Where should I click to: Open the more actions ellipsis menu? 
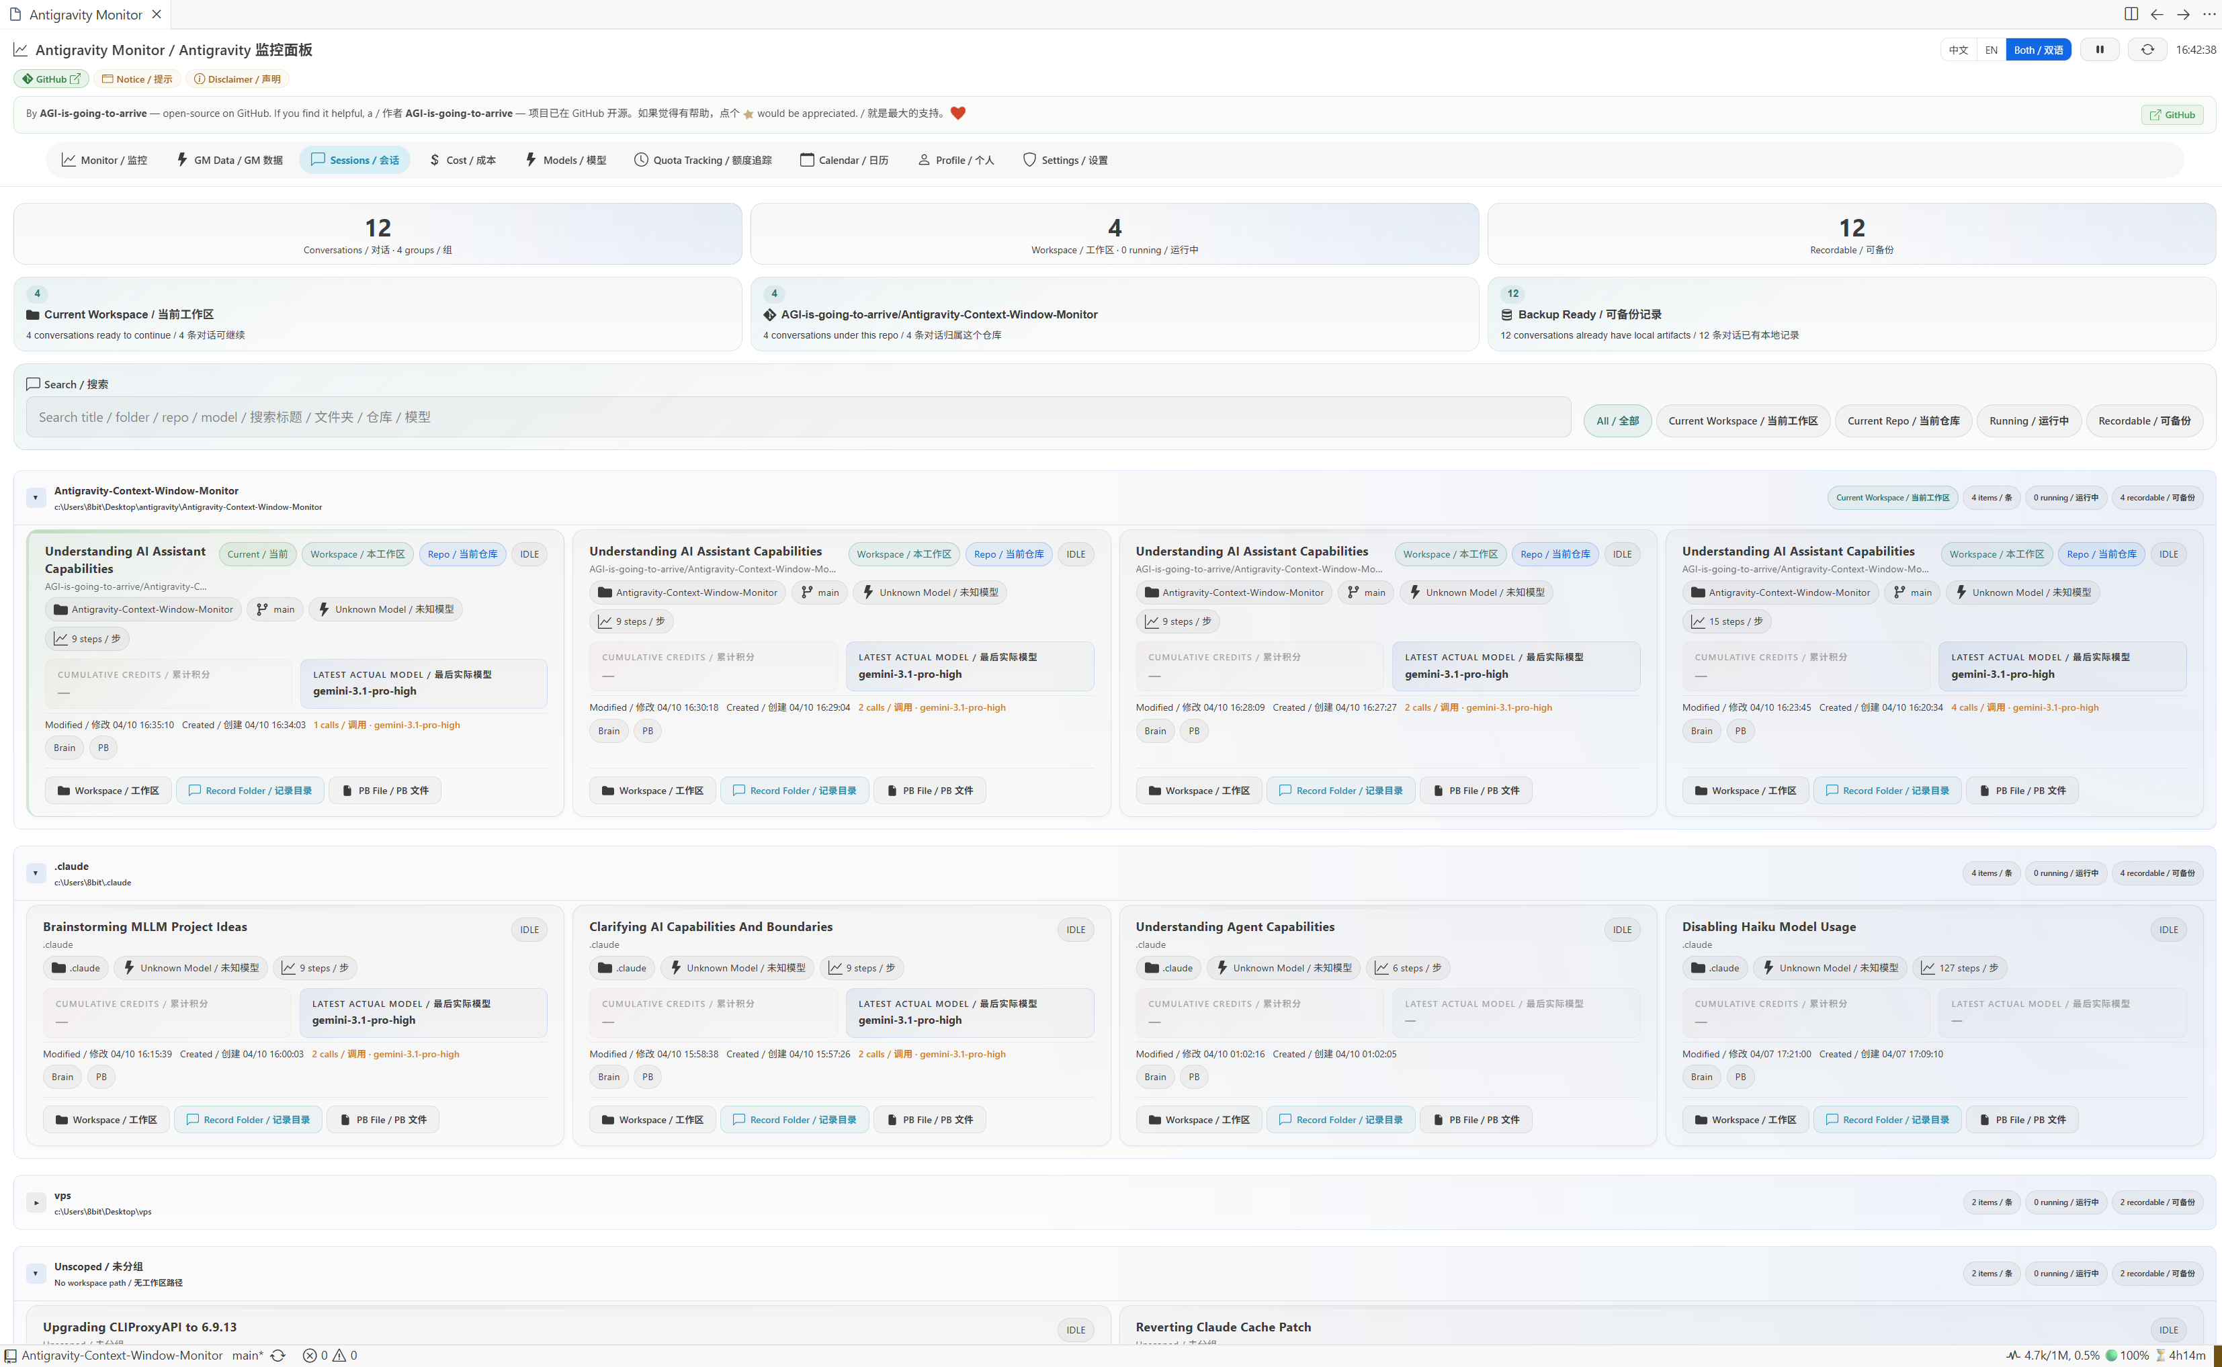(2209, 15)
